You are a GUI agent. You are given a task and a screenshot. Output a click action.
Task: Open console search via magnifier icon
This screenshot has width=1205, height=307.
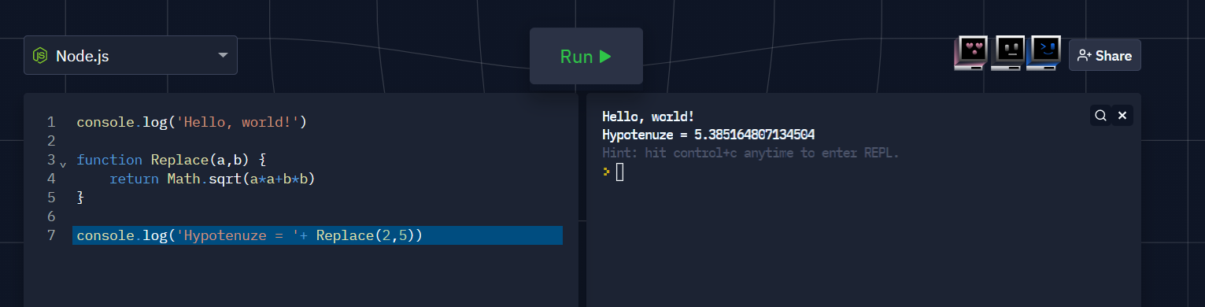tap(1101, 116)
